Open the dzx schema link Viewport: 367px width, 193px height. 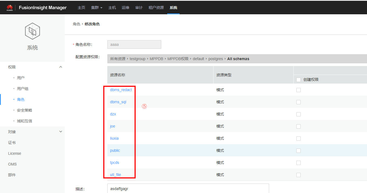(x=113, y=114)
